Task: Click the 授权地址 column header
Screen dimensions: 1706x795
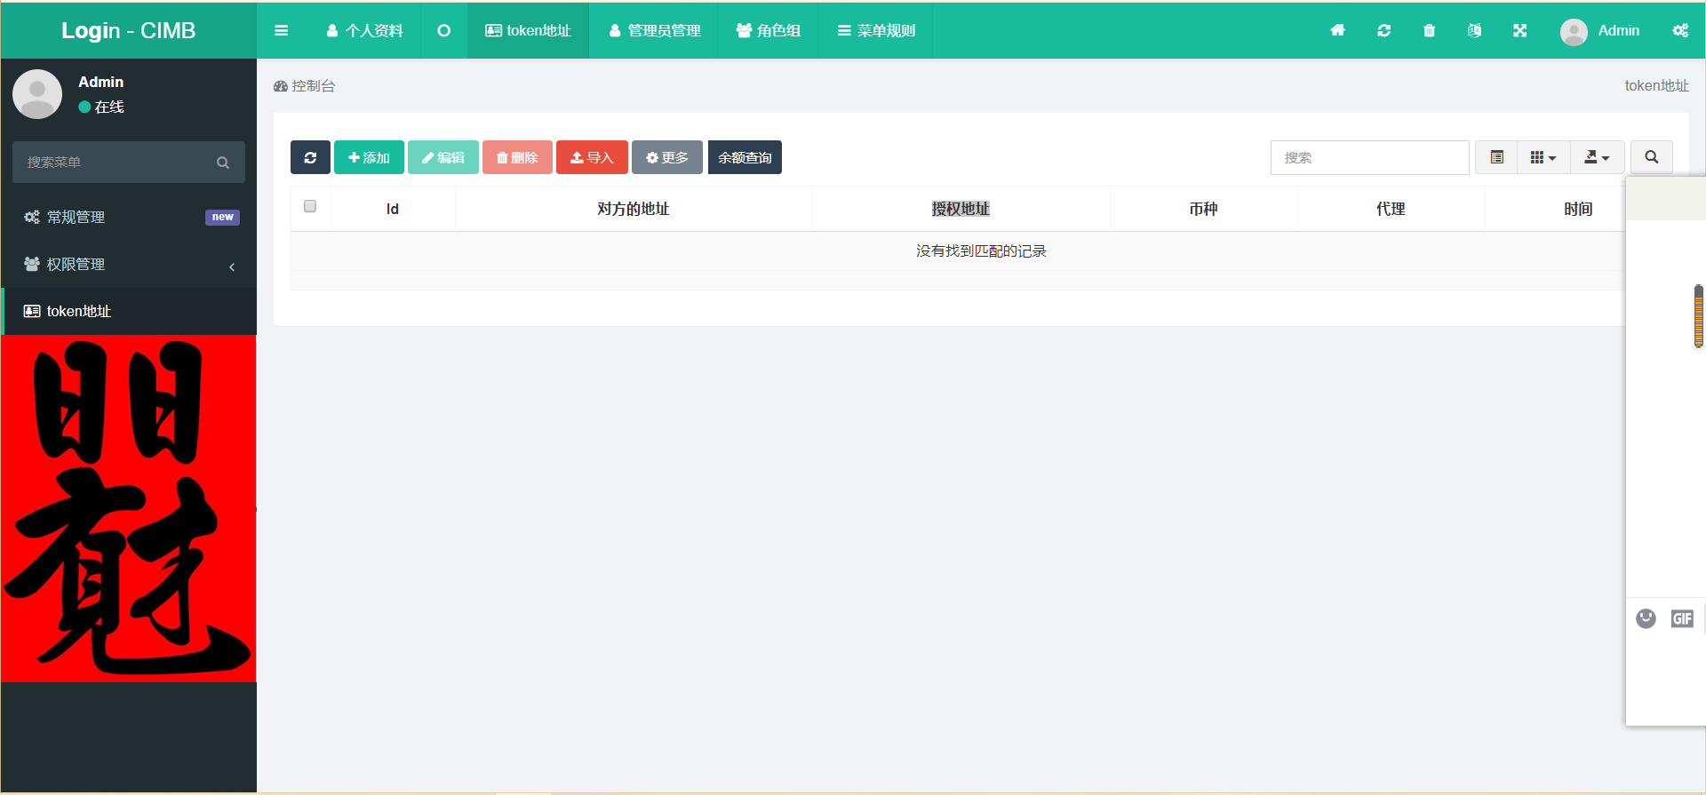Action: 961,209
